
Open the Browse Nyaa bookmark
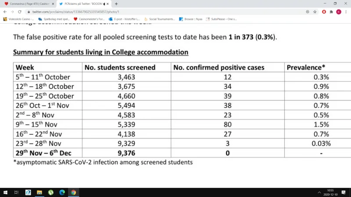tap(191, 19)
